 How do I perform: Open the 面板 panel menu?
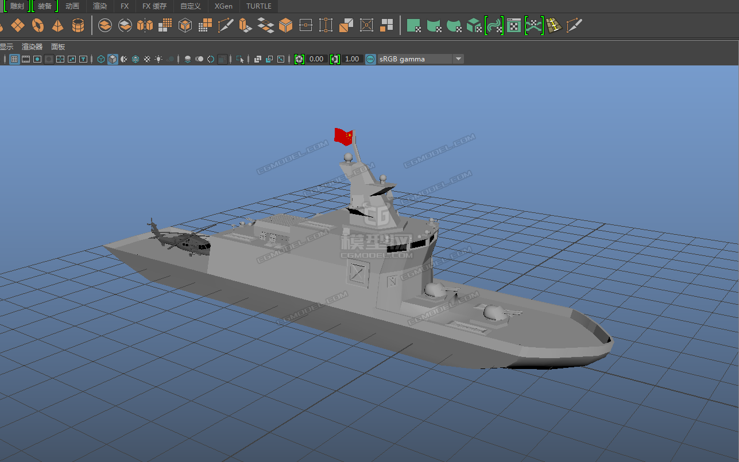[58, 47]
